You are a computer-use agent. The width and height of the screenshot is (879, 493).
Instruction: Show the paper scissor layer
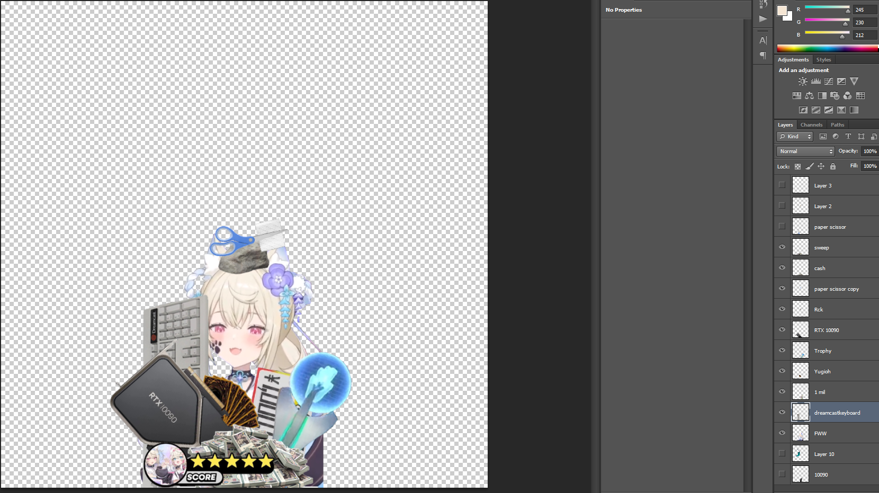click(x=782, y=227)
